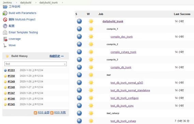
Task: Sort table by Job column header
Action: [101, 14]
